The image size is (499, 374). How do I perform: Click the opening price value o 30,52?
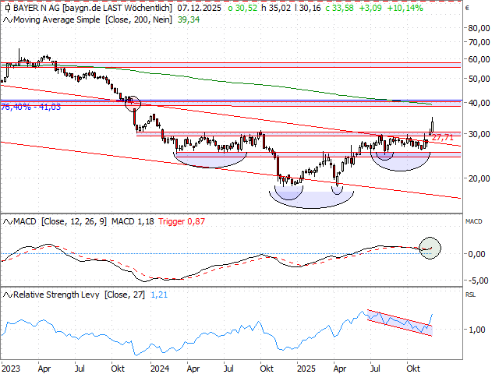coord(242,8)
